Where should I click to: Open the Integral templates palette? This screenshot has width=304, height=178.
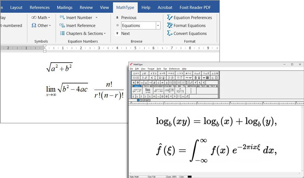point(171,78)
